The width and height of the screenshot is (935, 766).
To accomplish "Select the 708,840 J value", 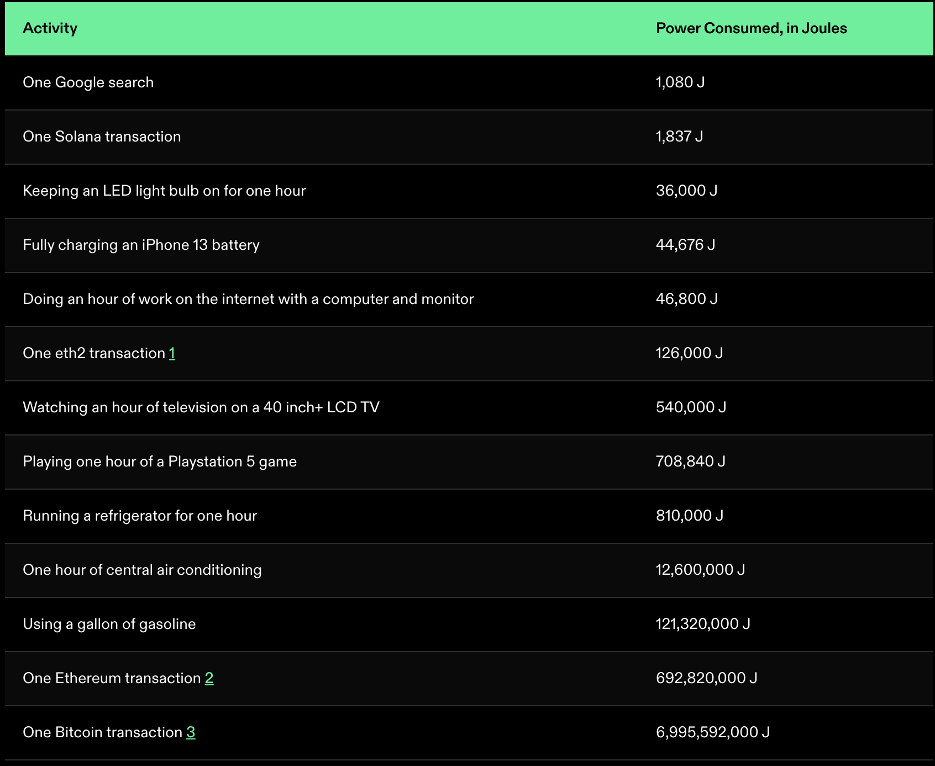I will (691, 461).
